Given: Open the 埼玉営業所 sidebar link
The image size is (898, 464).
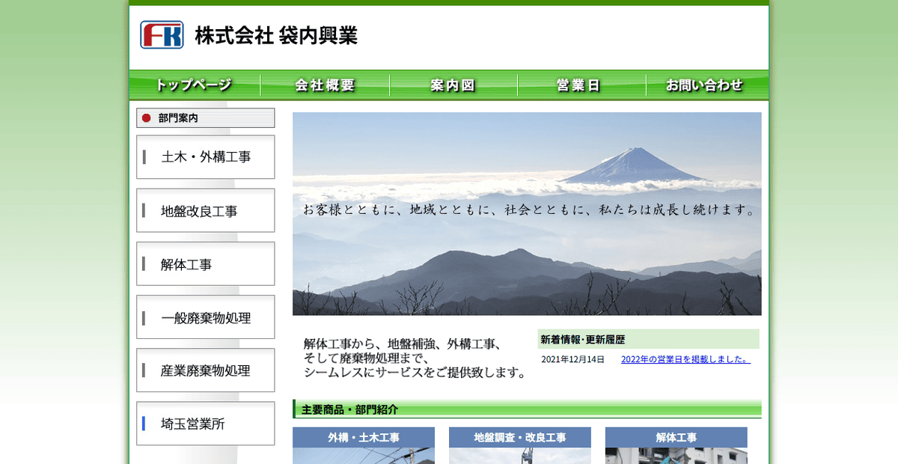Looking at the screenshot, I should coord(205,424).
